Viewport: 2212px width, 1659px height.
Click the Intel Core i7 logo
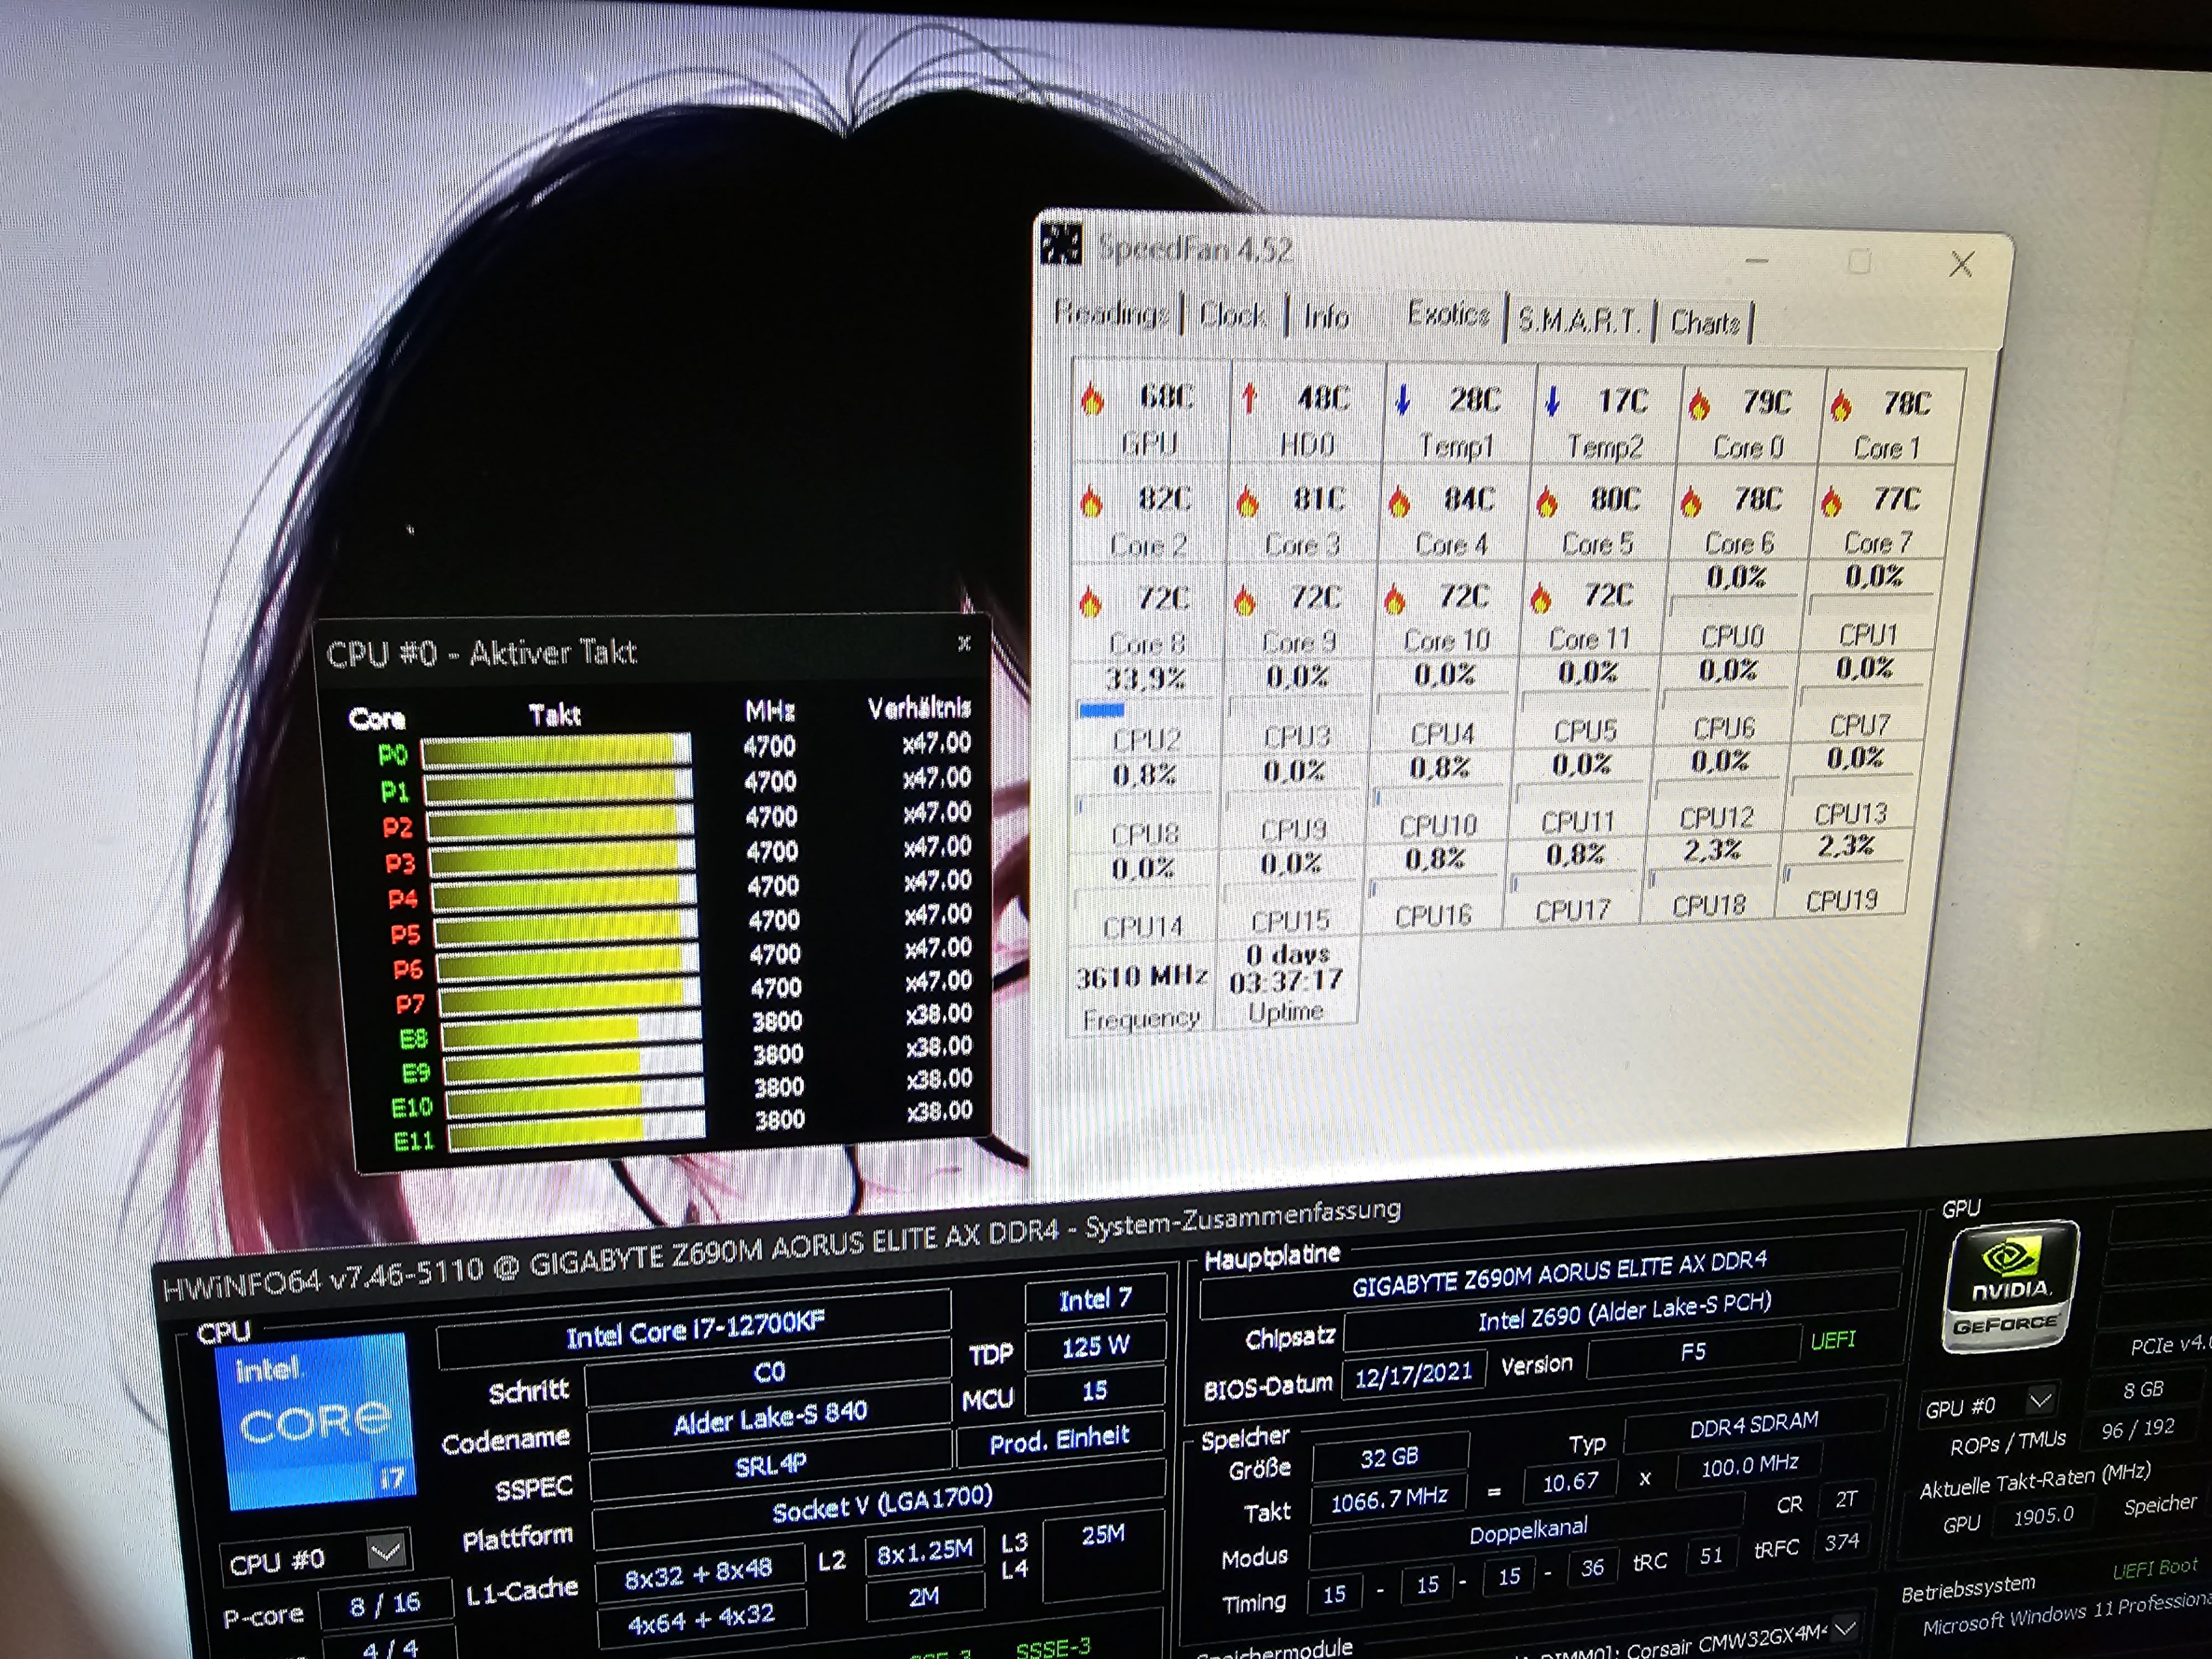(x=315, y=1421)
